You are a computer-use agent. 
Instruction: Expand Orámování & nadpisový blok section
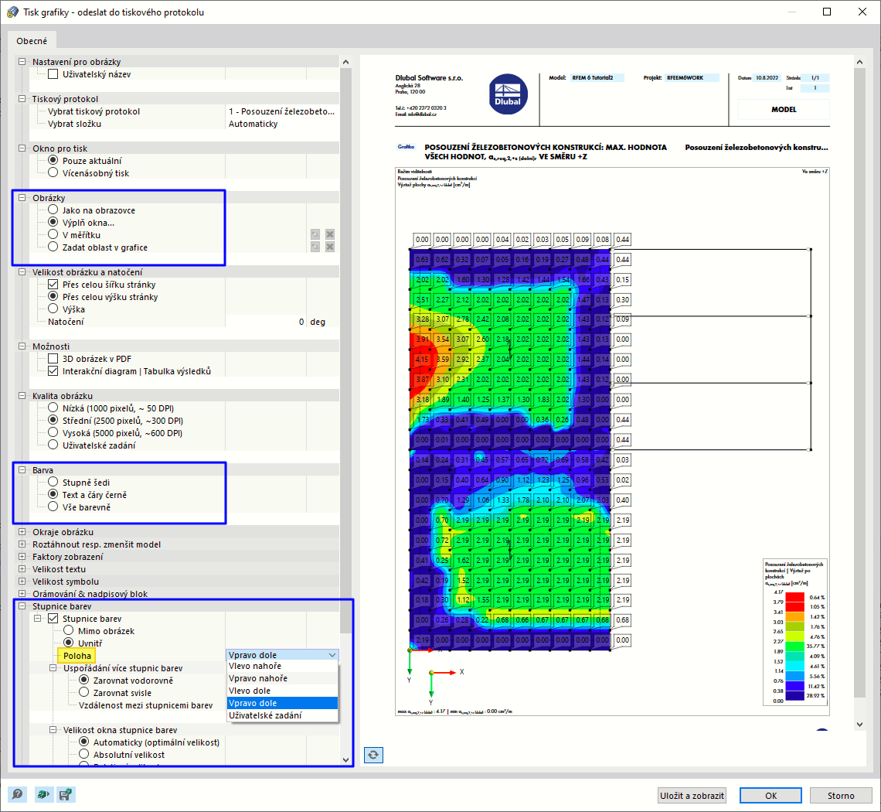pos(22,593)
